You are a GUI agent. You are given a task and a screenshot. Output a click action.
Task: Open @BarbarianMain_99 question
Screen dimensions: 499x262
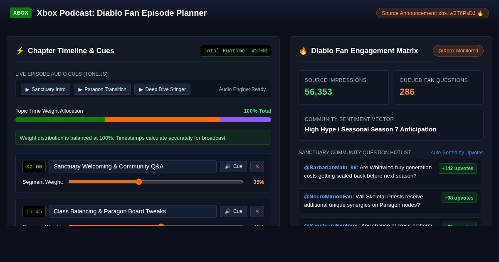390,172
